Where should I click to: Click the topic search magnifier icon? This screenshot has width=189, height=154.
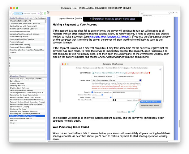[12, 14]
